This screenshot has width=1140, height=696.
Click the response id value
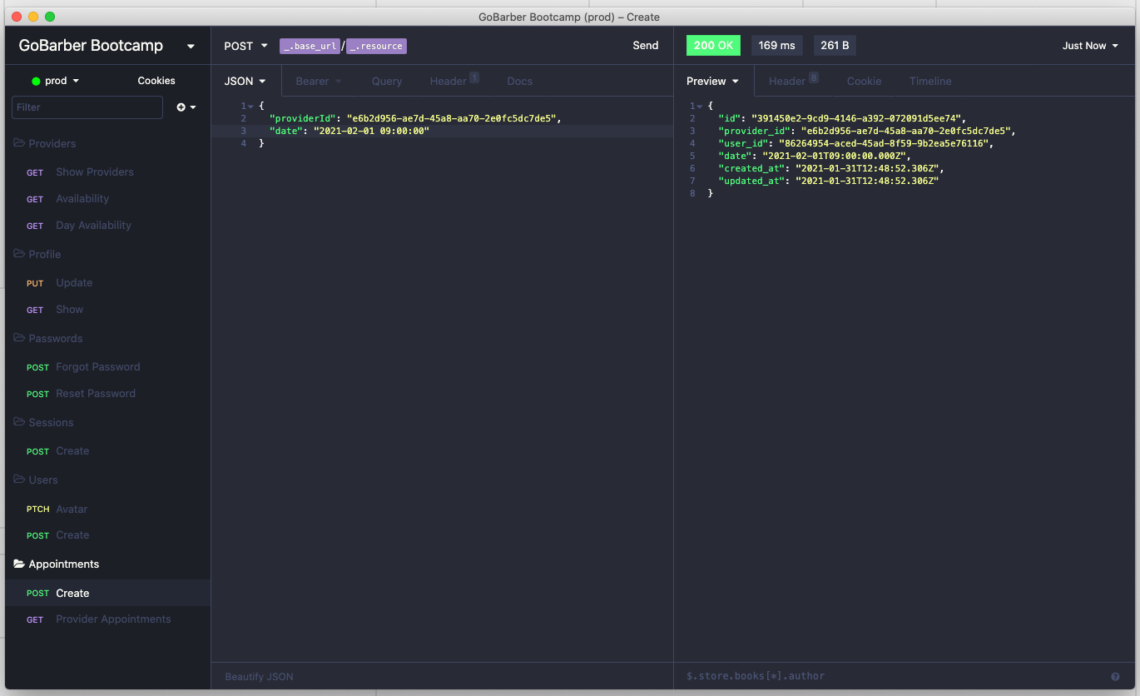coord(856,118)
